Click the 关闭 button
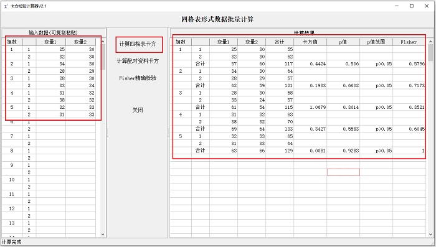Screen dimensions: 436x247 [138, 110]
